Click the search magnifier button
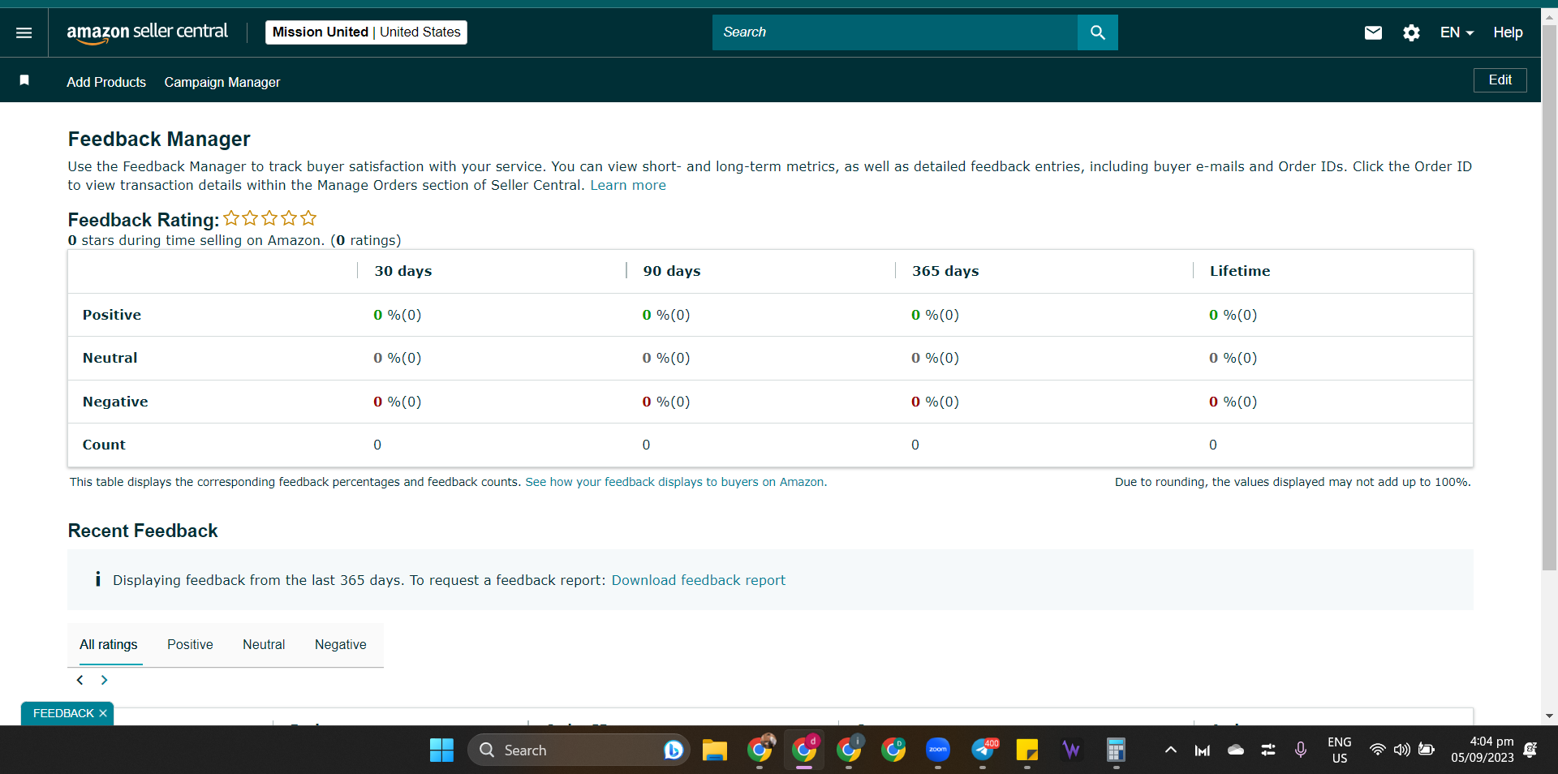This screenshot has width=1558, height=774. click(x=1097, y=32)
